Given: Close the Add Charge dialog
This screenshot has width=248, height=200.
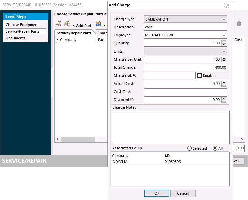Looking at the screenshot, I should coord(228,5).
